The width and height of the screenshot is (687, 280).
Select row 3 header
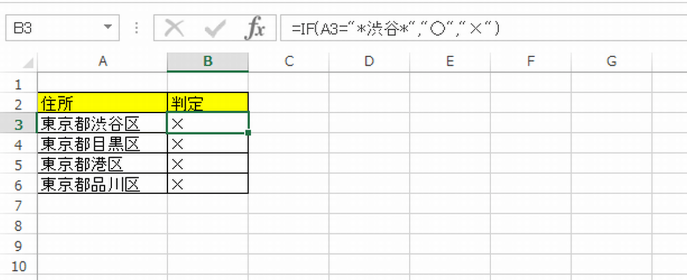pyautogui.click(x=18, y=124)
